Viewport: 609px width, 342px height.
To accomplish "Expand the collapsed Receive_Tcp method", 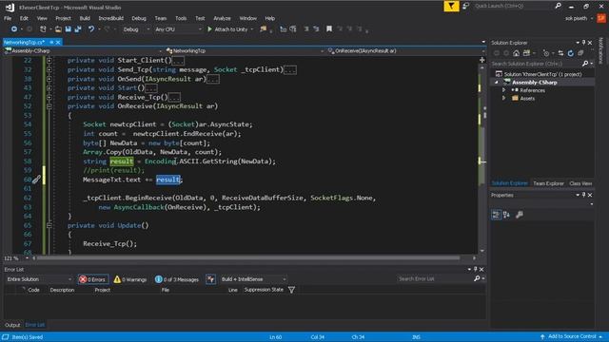I will coord(49,97).
